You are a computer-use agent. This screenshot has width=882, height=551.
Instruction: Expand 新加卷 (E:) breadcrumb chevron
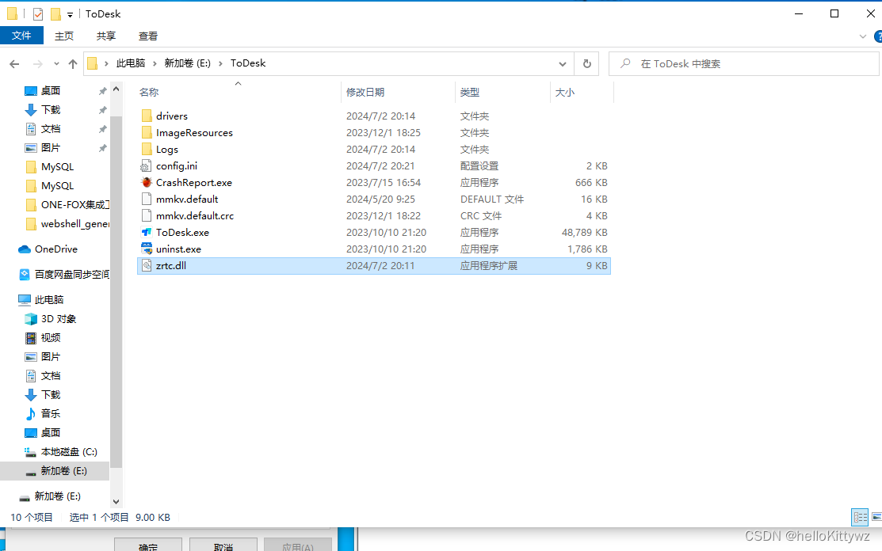click(220, 63)
